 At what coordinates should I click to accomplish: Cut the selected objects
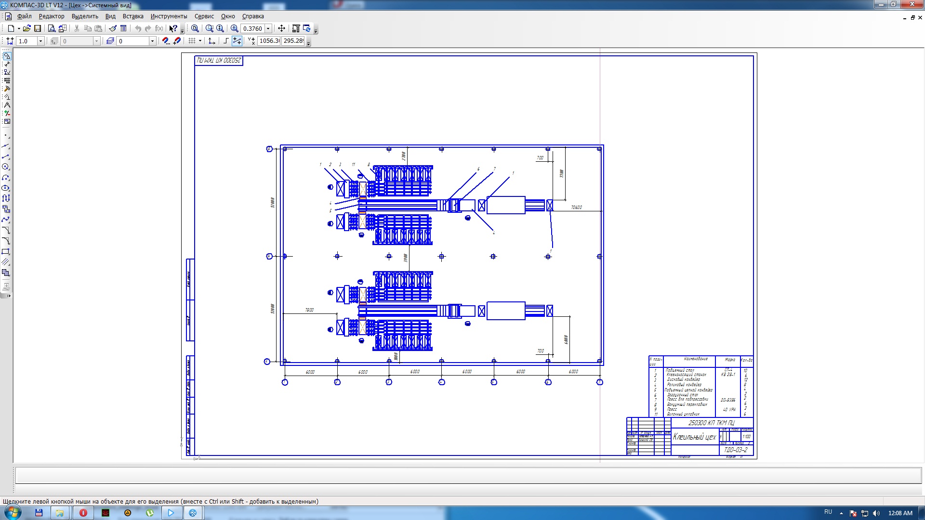pos(77,28)
